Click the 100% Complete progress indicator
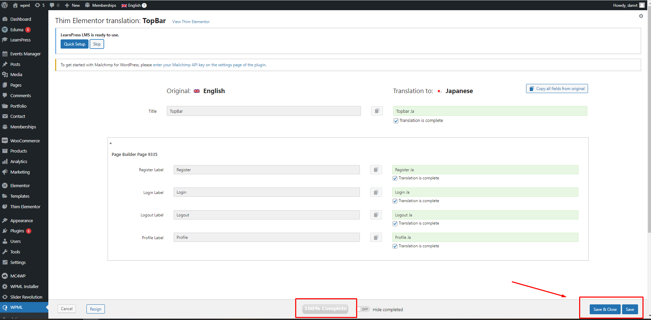Image resolution: width=651 pixels, height=320 pixels. pos(325,308)
